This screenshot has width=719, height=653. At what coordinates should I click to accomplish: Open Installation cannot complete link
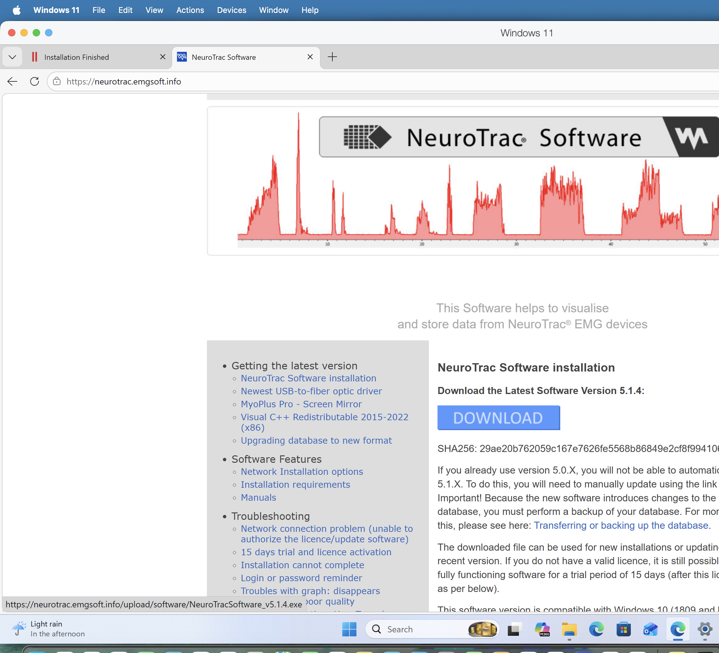(x=302, y=565)
